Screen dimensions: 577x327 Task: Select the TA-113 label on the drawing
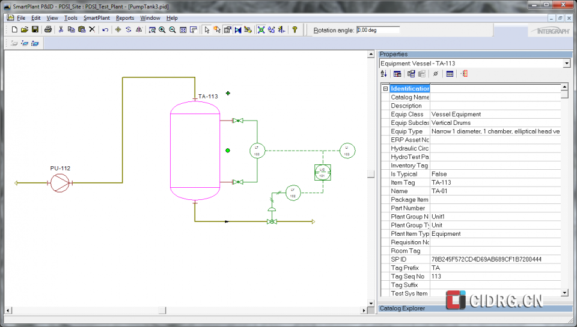pyautogui.click(x=208, y=96)
